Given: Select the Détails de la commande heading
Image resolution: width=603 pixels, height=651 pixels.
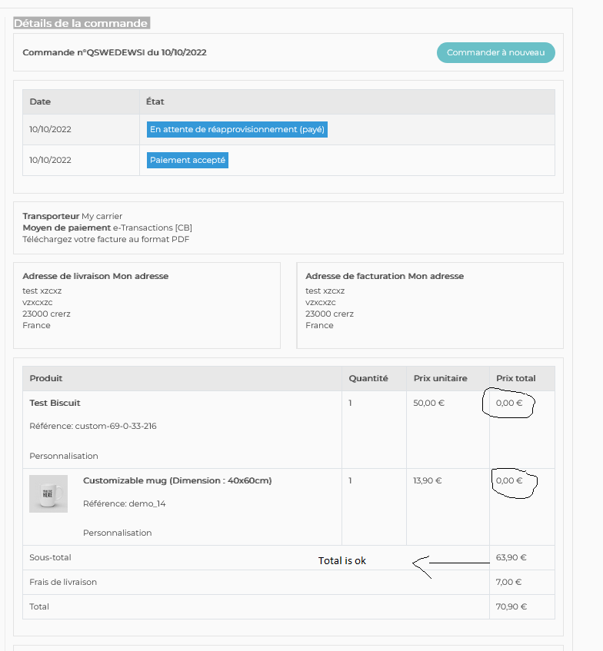Looking at the screenshot, I should point(81,23).
